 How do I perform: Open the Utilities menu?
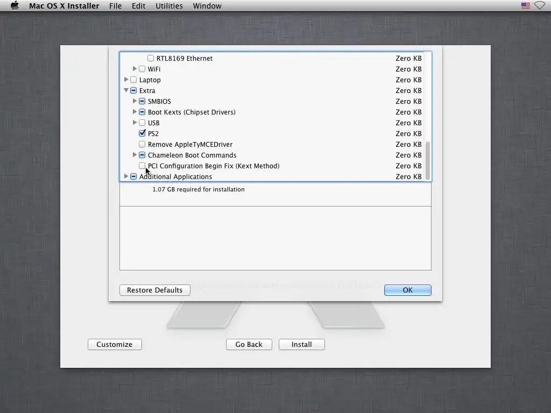[x=169, y=6]
